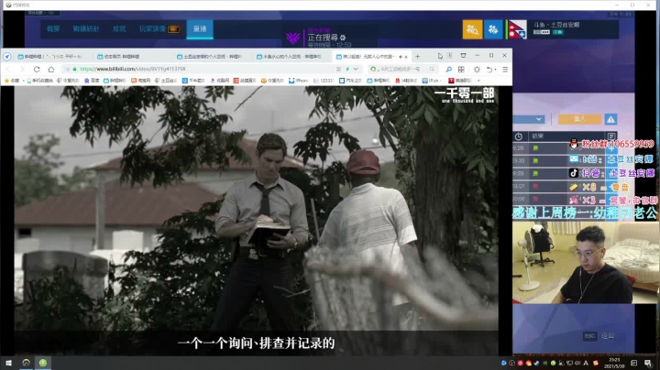Screen dimensions: 660x370
Task: Open the 玩家頭像 tab
Action: tap(159, 29)
